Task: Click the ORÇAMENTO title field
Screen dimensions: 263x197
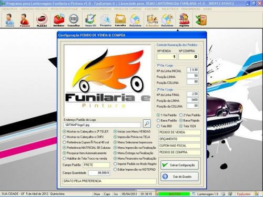Action: pos(179,139)
